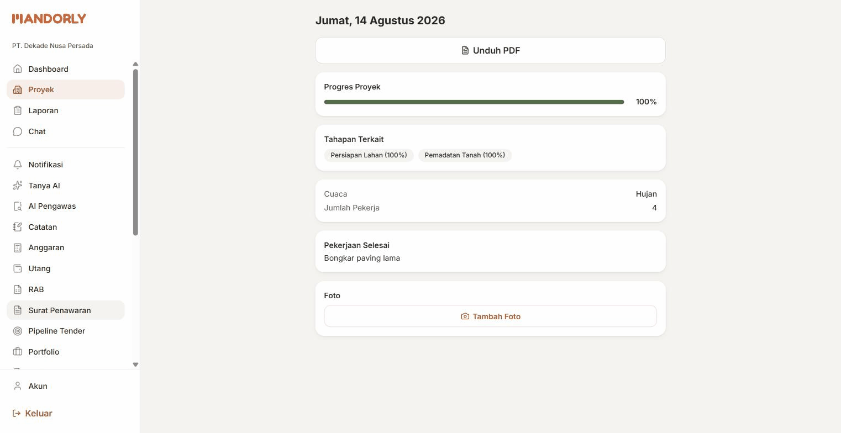Select Portfolio label in the sidebar
The width and height of the screenshot is (841, 433).
(x=44, y=352)
